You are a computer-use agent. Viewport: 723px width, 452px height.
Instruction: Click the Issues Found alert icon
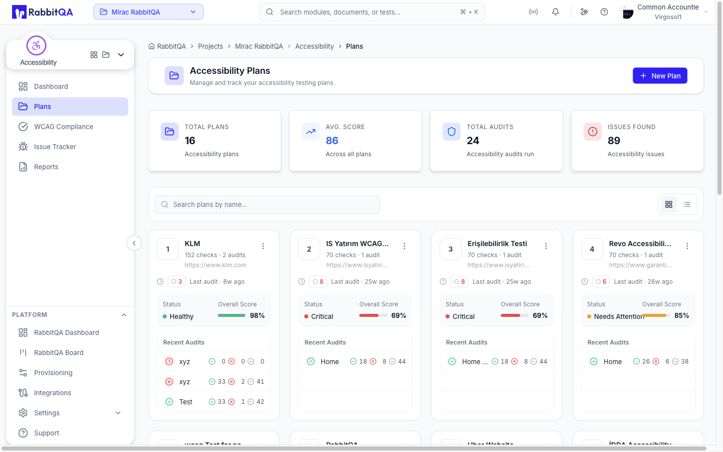click(x=592, y=132)
